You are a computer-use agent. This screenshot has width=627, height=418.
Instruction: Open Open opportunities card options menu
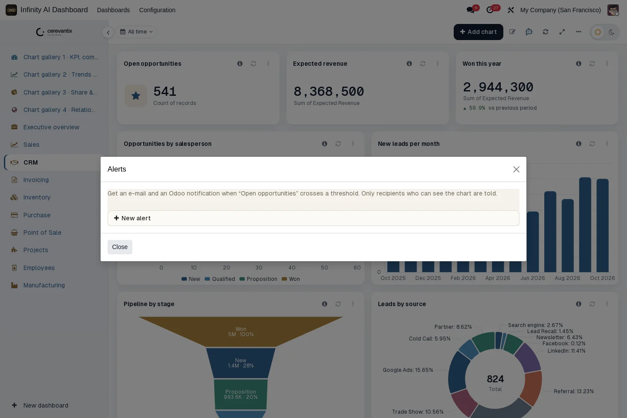click(268, 64)
